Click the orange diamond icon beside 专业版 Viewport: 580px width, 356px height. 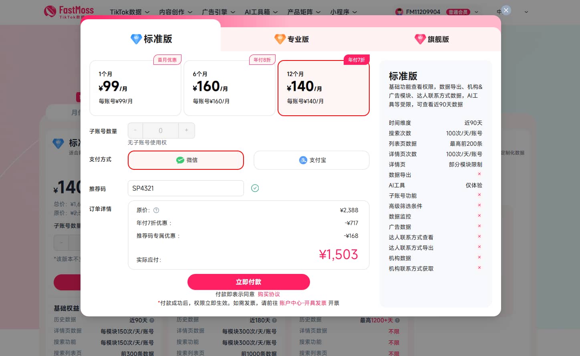point(280,39)
